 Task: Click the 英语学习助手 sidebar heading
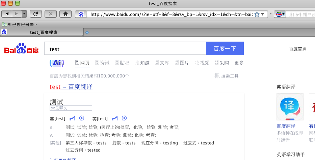coord(290,154)
